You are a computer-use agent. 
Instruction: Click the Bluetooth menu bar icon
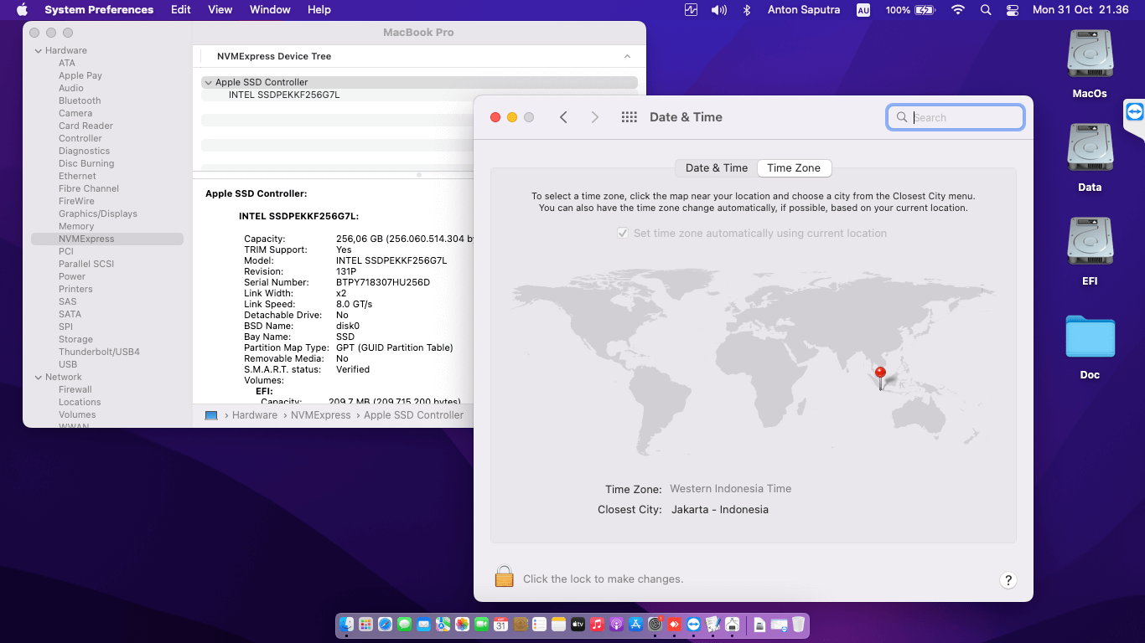(x=746, y=10)
